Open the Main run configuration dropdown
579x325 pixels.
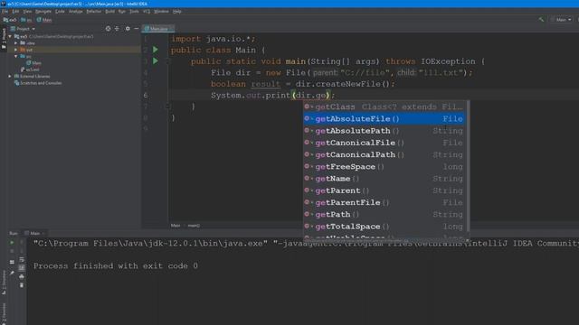pyautogui.click(x=561, y=20)
